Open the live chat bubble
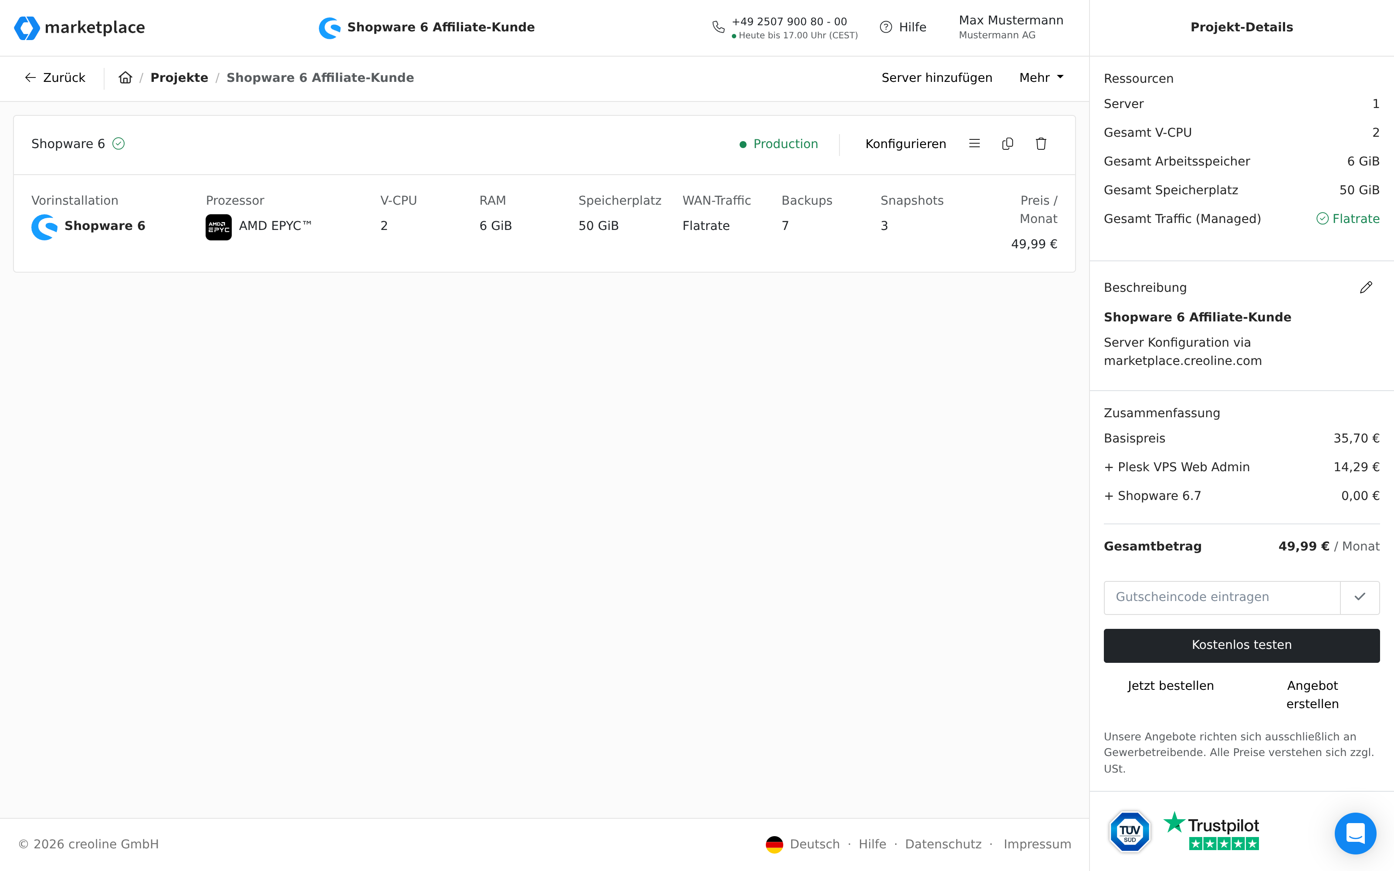The width and height of the screenshot is (1394, 871). (x=1355, y=833)
